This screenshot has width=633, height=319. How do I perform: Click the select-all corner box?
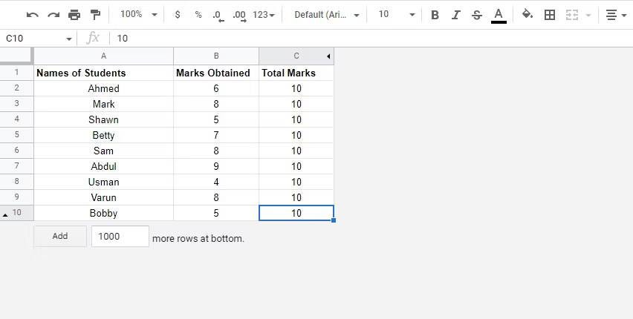click(x=16, y=56)
